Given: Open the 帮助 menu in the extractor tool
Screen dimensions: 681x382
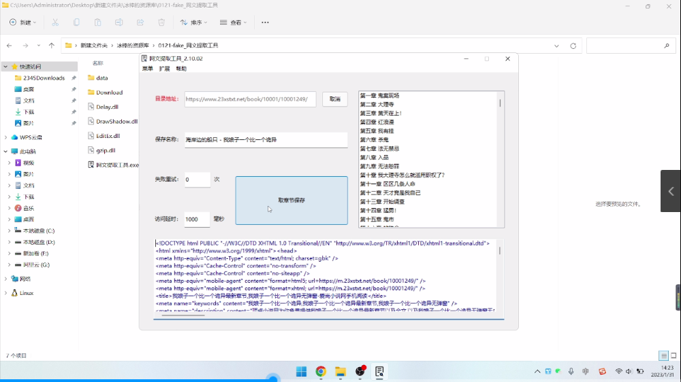Looking at the screenshot, I should [181, 69].
